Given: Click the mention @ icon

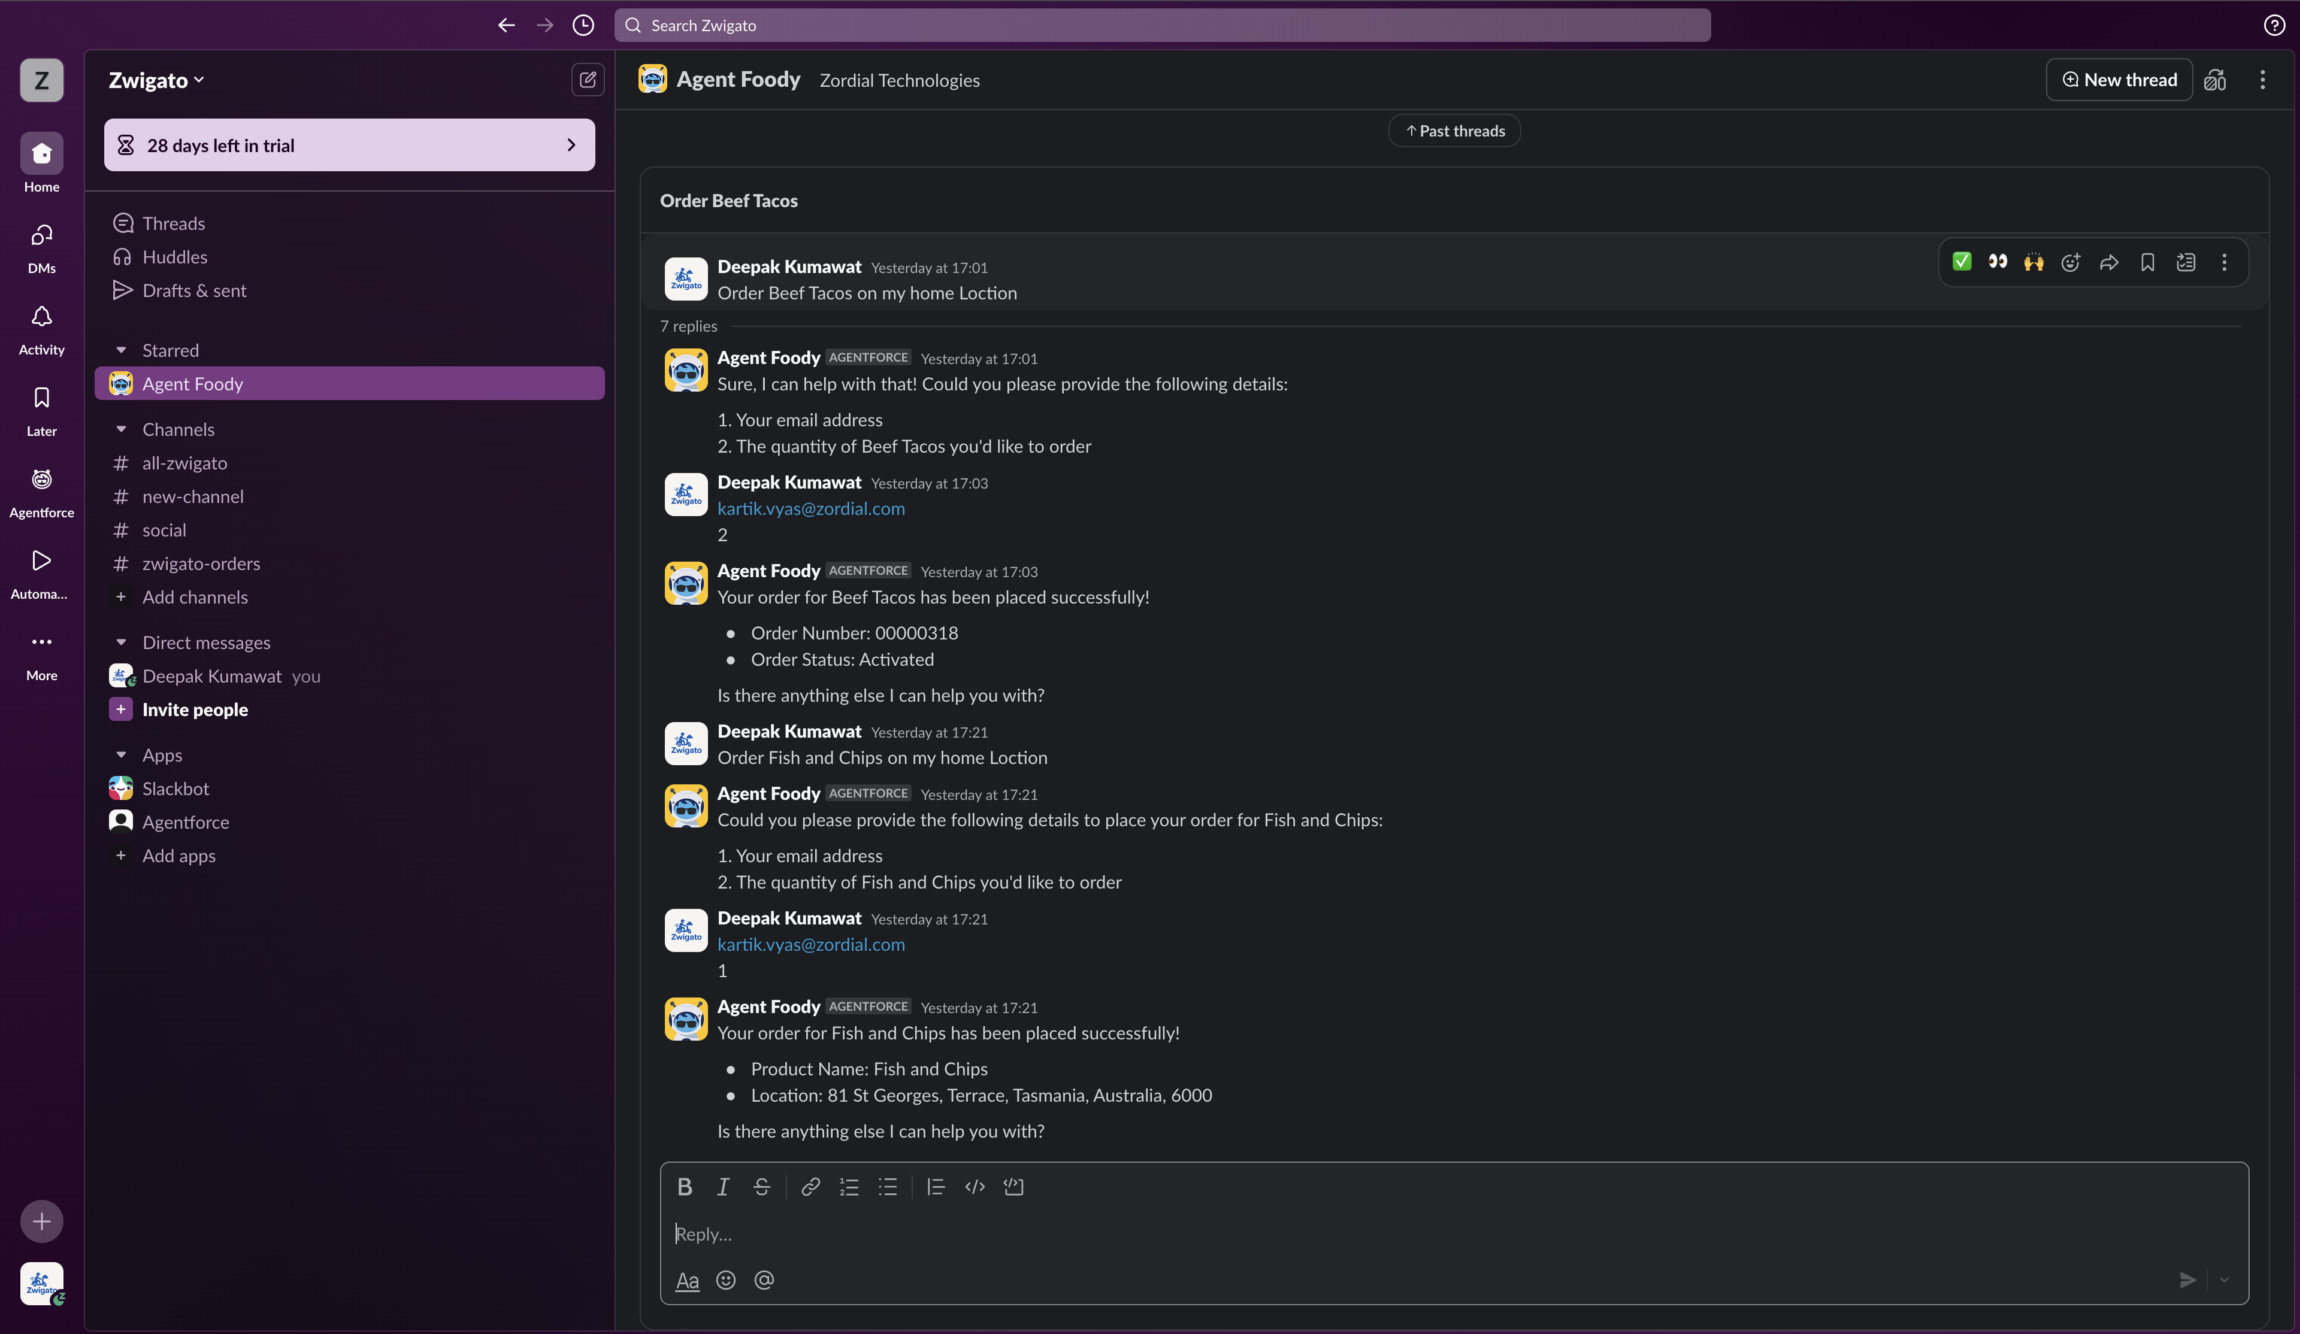Looking at the screenshot, I should (x=764, y=1280).
